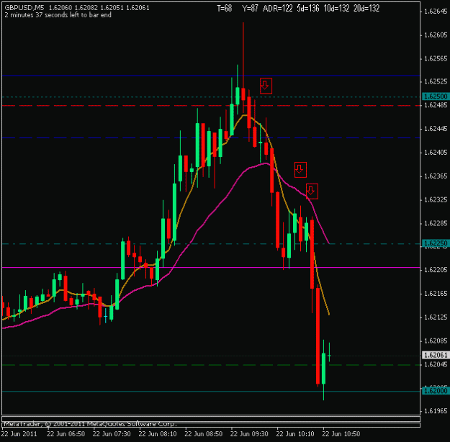Click the 22 Jun 07:30 time label
This screenshot has height=442, width=450.
112,433
